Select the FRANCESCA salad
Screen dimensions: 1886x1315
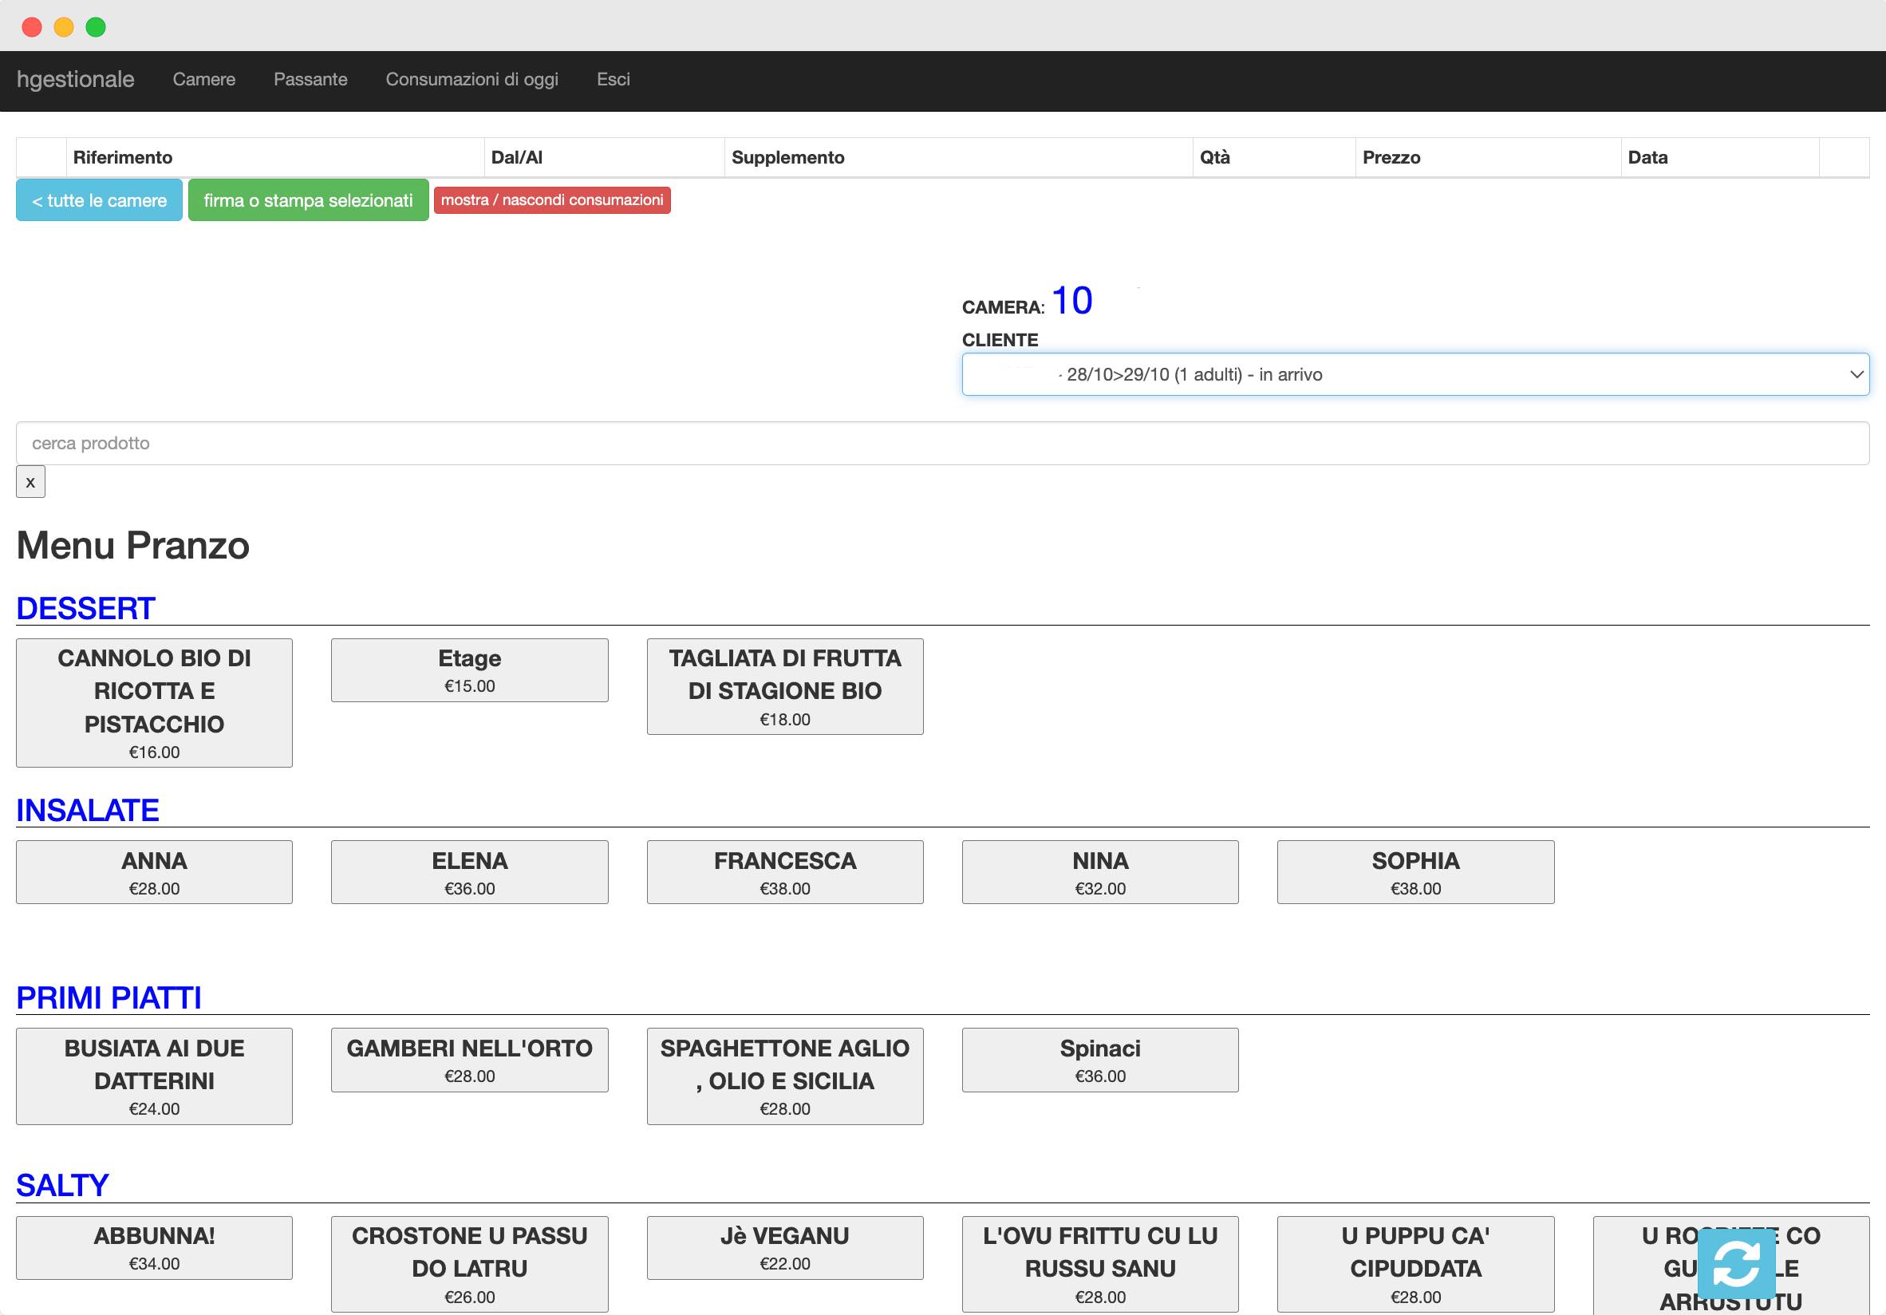[785, 872]
